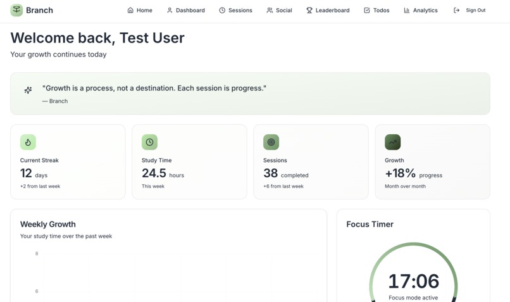Click the "24.5" hours value
Viewport: 510px width, 302px height.
pos(154,173)
